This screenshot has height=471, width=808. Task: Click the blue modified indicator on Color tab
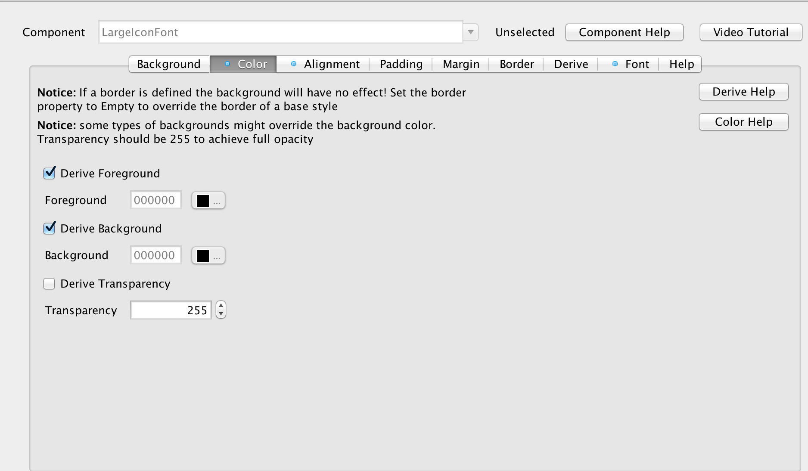point(227,63)
